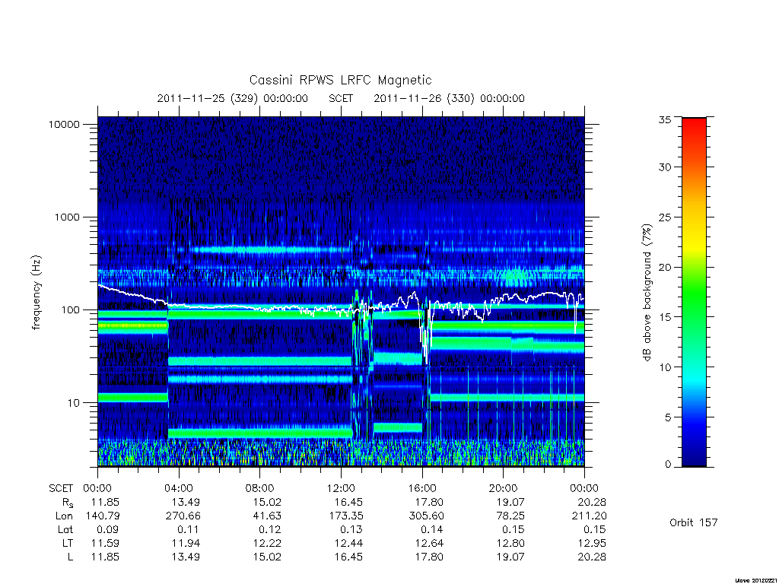Click the 'SCET' row label below the plot
The image size is (779, 584).
point(61,488)
